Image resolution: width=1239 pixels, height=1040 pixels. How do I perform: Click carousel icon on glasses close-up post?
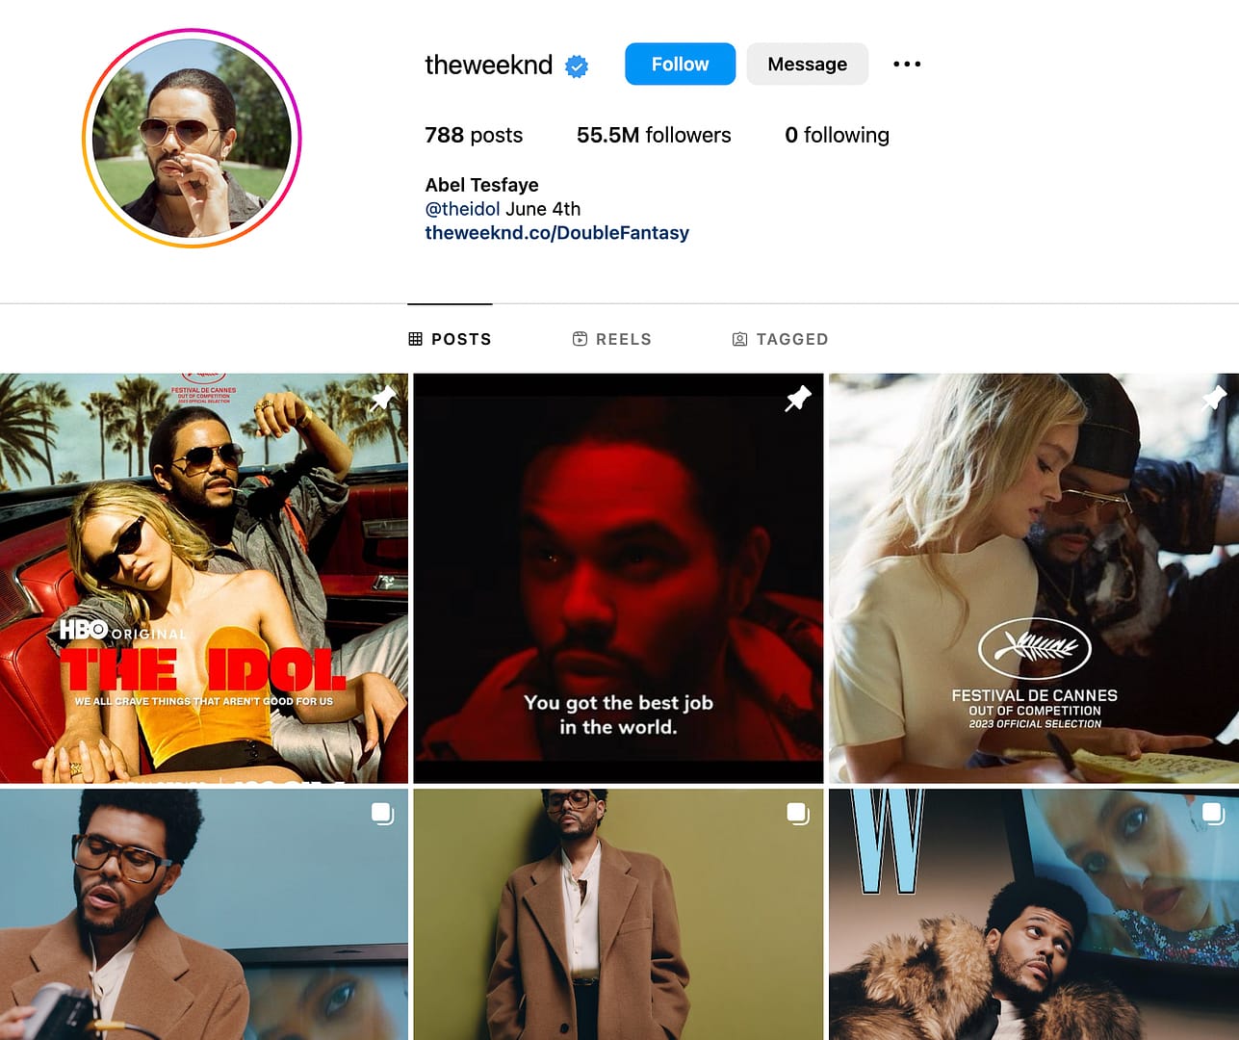click(382, 814)
